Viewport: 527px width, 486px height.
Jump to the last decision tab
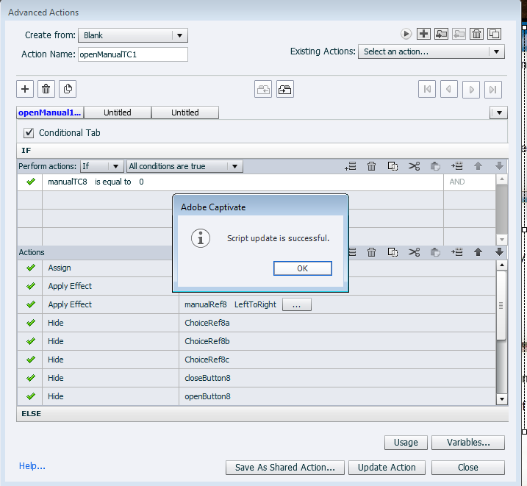(494, 89)
